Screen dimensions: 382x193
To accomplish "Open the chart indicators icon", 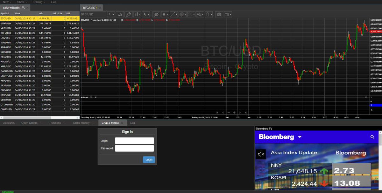I will click(120, 14).
